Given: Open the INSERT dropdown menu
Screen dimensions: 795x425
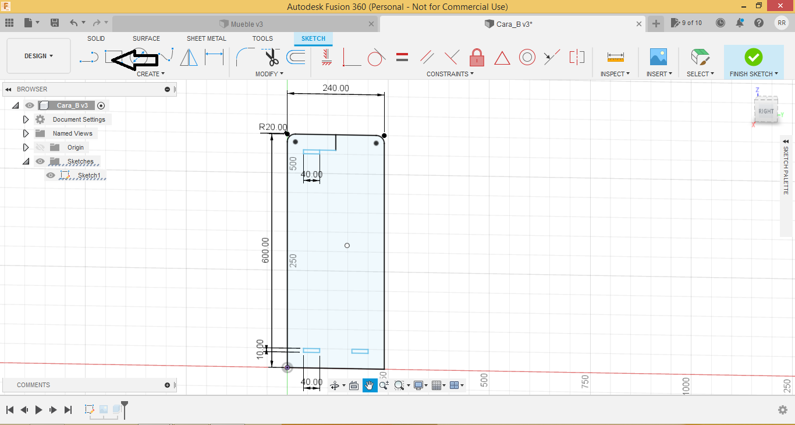Looking at the screenshot, I should pos(659,74).
